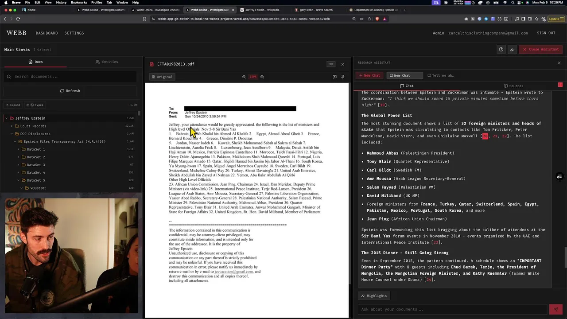Screen dimensions: 567x319
Task: Click the PDF format badge
Action: click(331, 64)
